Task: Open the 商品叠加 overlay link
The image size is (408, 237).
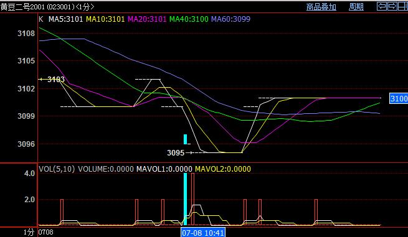Action: tap(321, 7)
